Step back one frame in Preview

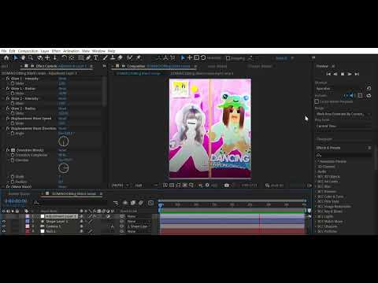coord(335,74)
